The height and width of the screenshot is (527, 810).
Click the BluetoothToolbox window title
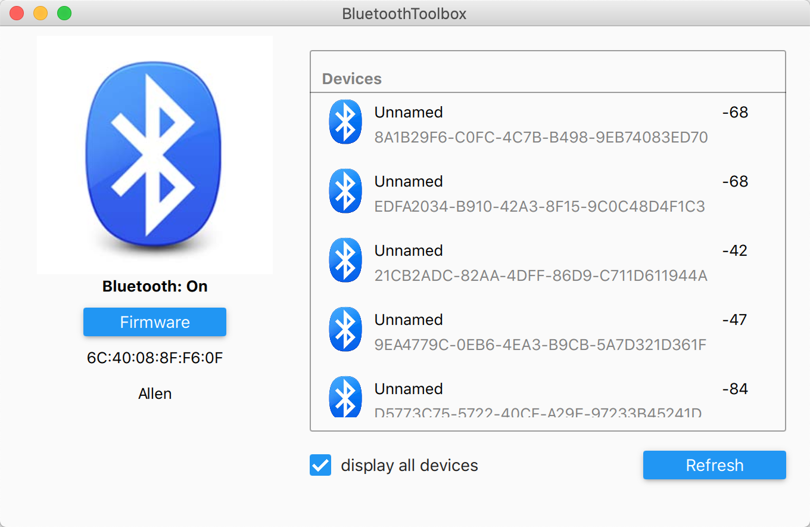(404, 13)
